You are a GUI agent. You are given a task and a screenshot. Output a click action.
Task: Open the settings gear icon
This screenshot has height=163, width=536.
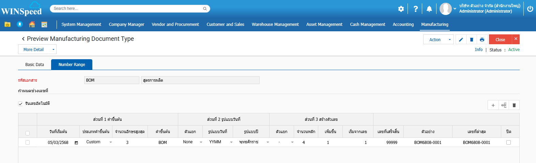[401, 9]
